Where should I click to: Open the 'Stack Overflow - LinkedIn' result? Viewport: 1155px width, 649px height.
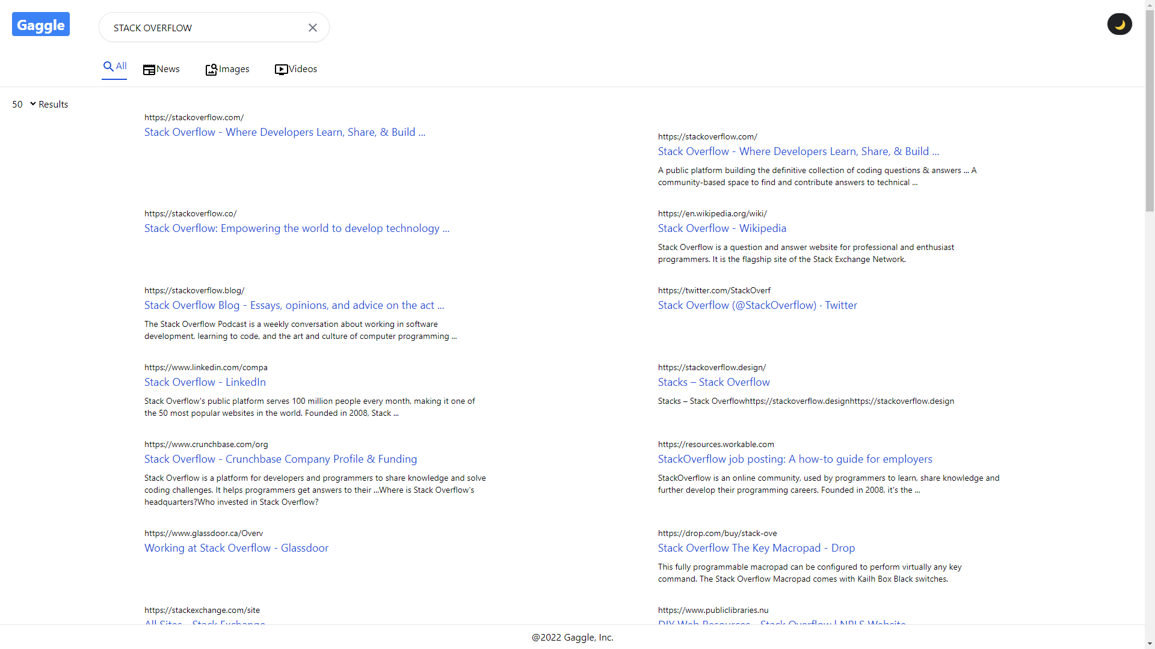pyautogui.click(x=205, y=382)
